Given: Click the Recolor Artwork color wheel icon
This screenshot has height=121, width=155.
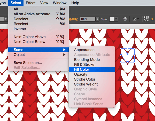Looking at the screenshot, I should click(125, 19).
